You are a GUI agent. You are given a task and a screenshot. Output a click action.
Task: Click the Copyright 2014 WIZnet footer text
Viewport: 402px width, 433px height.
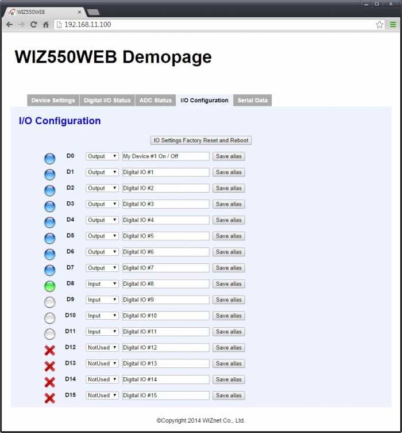(201, 420)
